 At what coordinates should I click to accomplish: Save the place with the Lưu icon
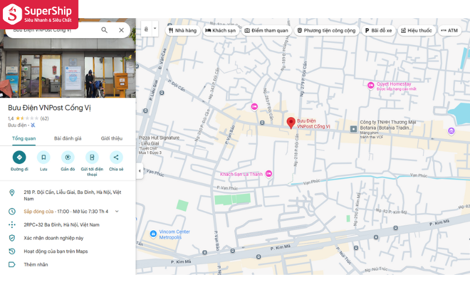(43, 157)
